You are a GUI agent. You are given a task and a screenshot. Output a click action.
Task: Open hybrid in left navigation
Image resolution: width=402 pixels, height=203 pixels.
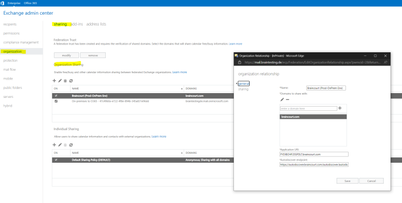[8, 106]
